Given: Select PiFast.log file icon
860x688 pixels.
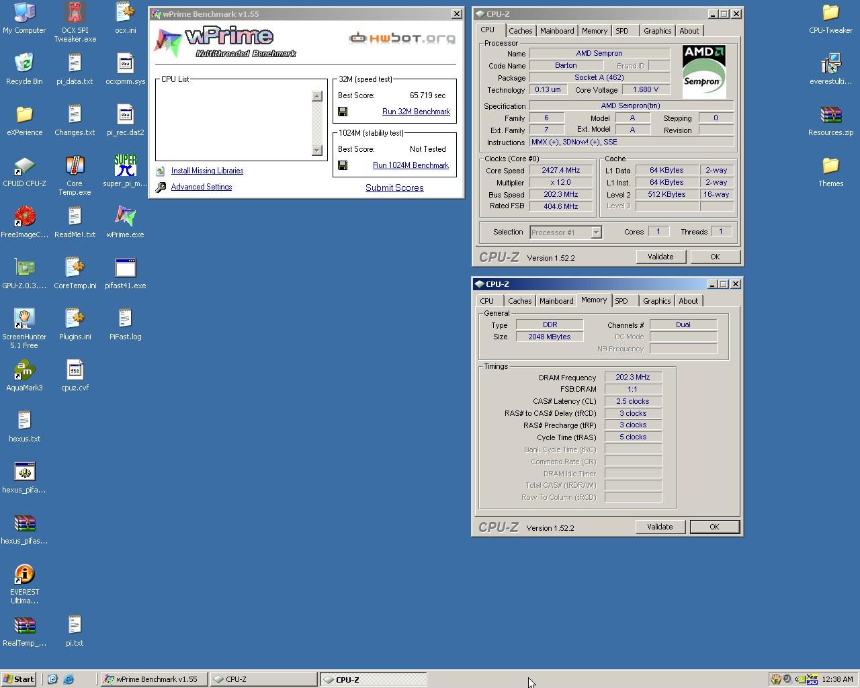Looking at the screenshot, I should coord(125,324).
